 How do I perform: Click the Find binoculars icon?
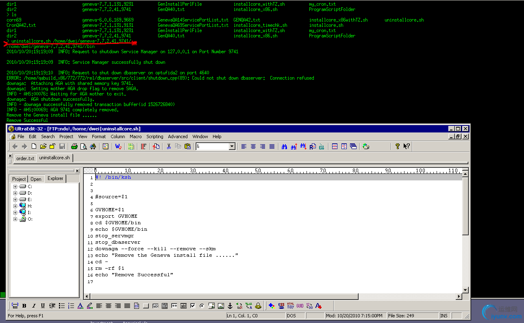285,146
